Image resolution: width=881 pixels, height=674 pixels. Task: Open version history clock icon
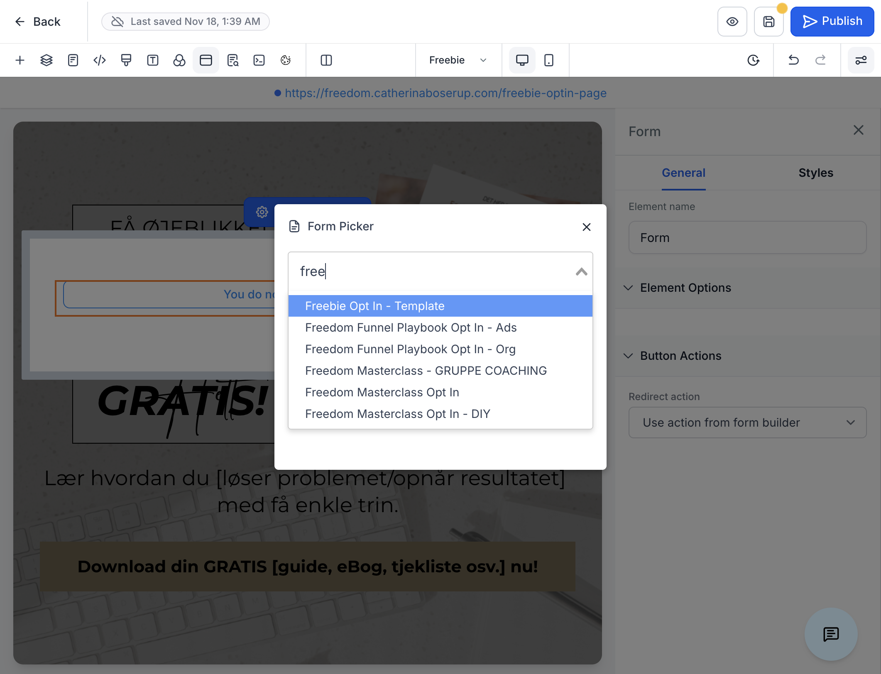click(x=753, y=60)
